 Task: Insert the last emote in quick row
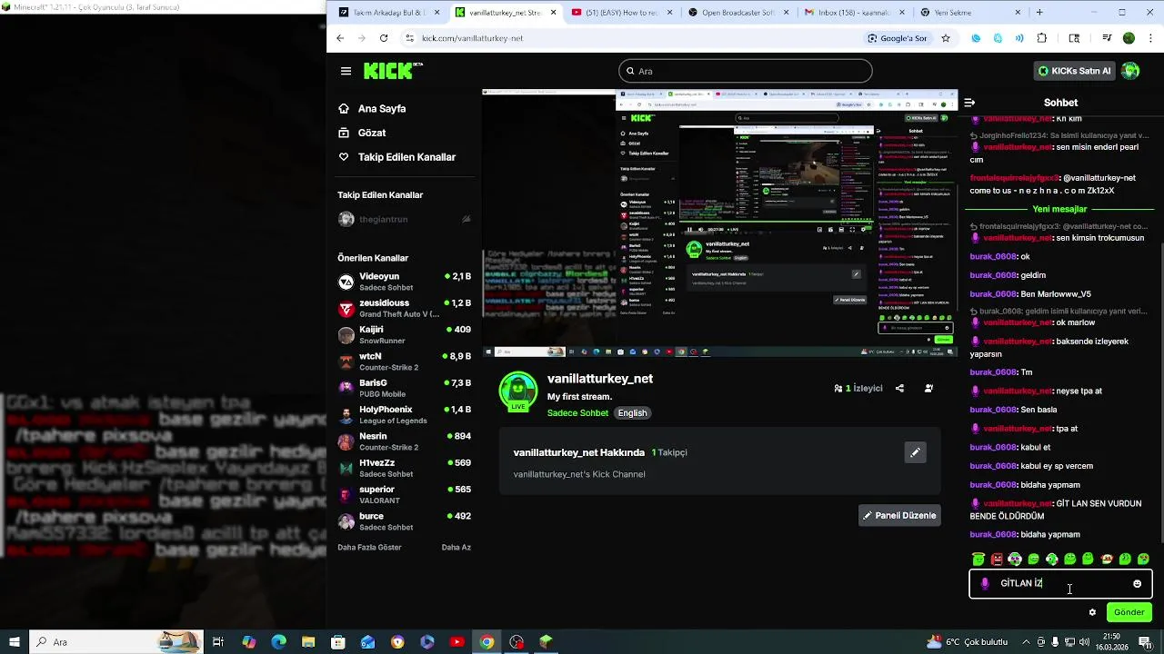(x=1143, y=560)
